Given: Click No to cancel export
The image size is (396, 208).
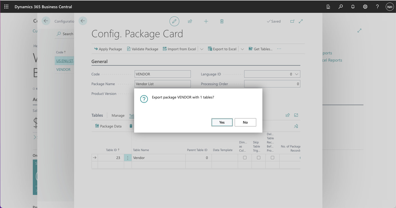Looking at the screenshot, I should point(245,122).
